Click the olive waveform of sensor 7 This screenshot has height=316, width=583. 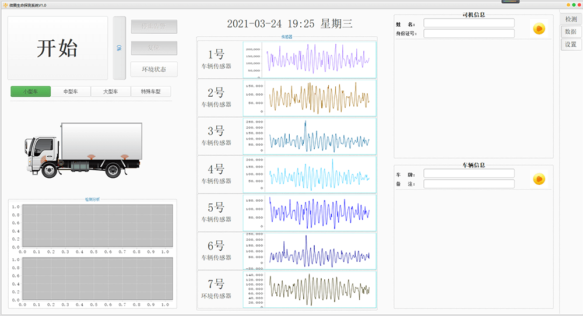pyautogui.click(x=319, y=290)
